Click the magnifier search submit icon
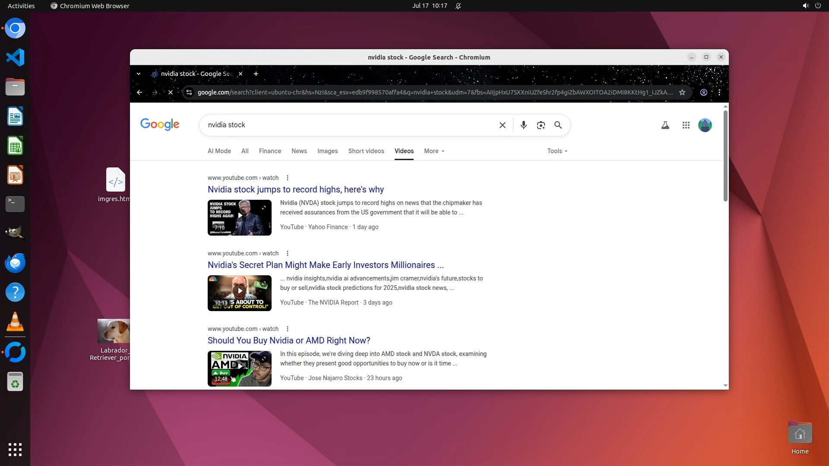 (x=558, y=125)
